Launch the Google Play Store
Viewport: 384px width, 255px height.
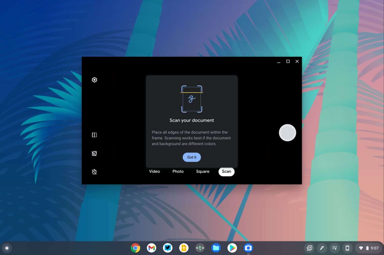click(x=232, y=248)
